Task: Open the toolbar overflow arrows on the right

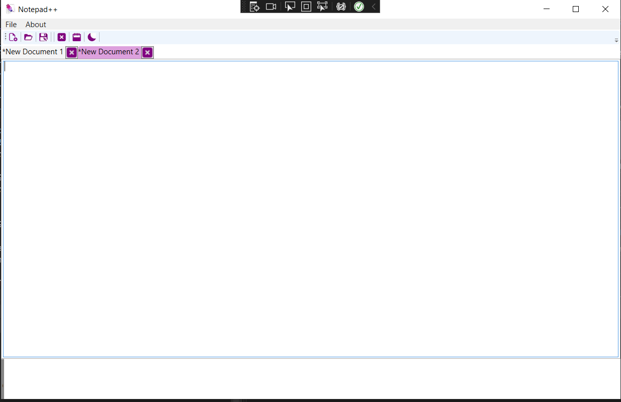Action: click(615, 39)
